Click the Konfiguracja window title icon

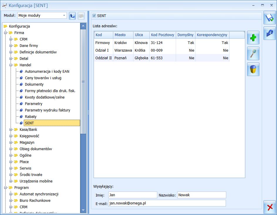point(4,6)
